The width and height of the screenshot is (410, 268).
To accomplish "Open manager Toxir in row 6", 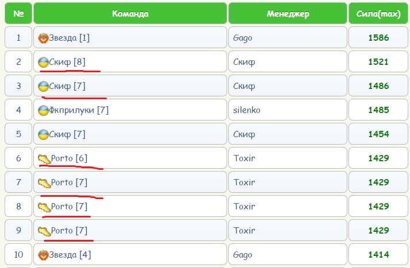I will [244, 158].
